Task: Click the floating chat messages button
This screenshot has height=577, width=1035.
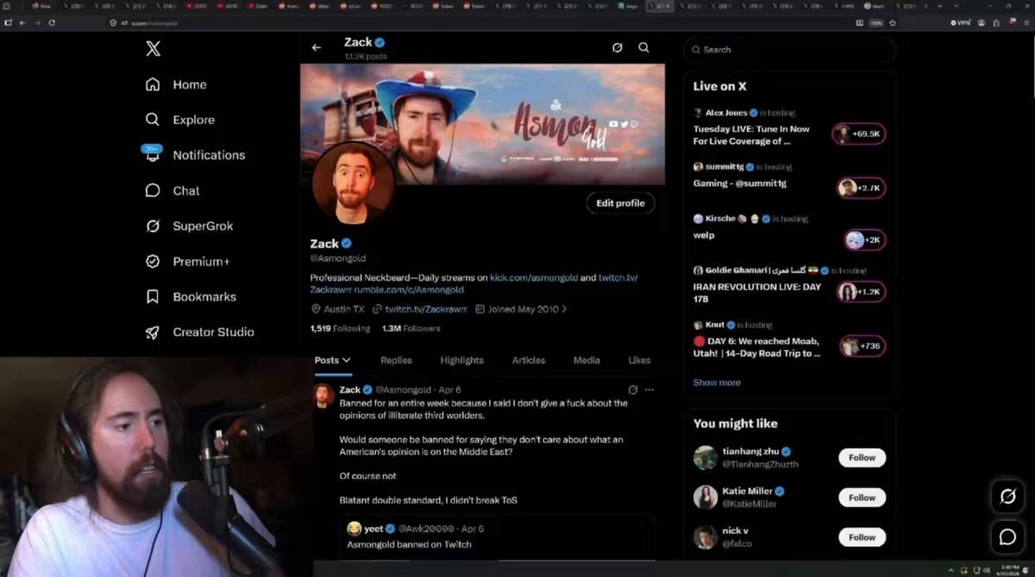Action: (1007, 537)
